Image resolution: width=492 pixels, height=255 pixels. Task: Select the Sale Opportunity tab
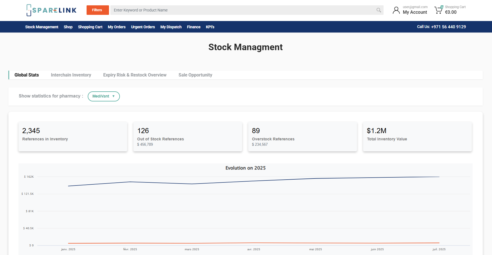195,75
